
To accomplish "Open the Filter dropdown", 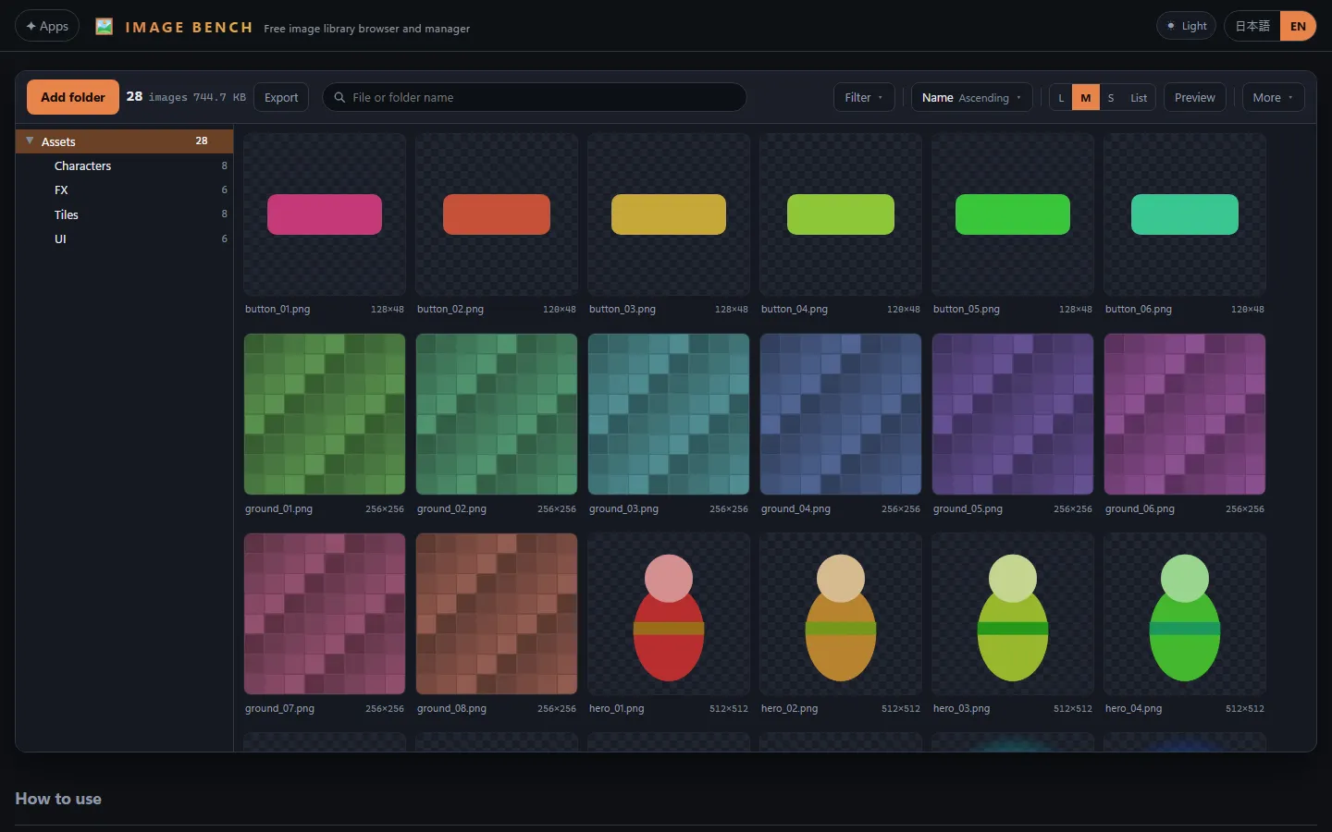I will (x=864, y=97).
